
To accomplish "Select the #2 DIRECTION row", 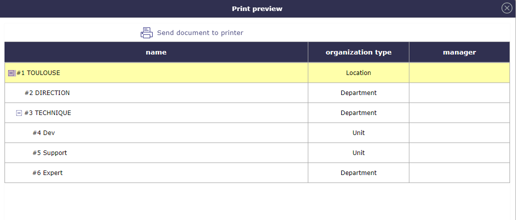I will click(x=47, y=93).
